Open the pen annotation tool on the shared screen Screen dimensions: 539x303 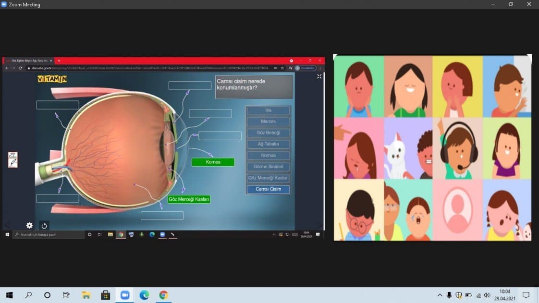coord(12,160)
